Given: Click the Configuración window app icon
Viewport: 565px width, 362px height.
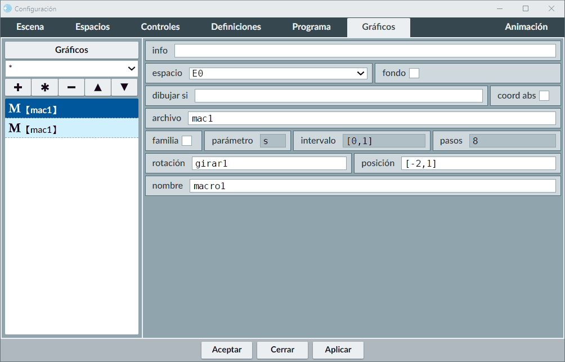Looking at the screenshot, I should point(7,8).
